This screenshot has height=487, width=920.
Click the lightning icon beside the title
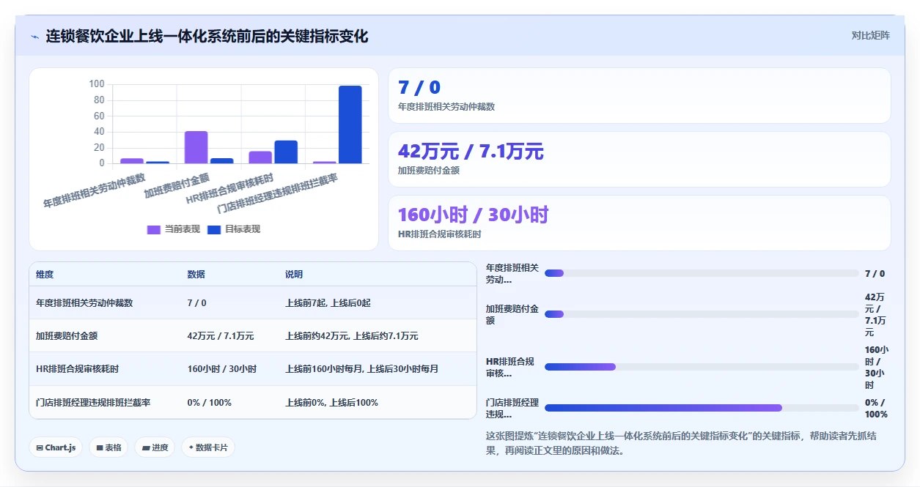[35, 37]
